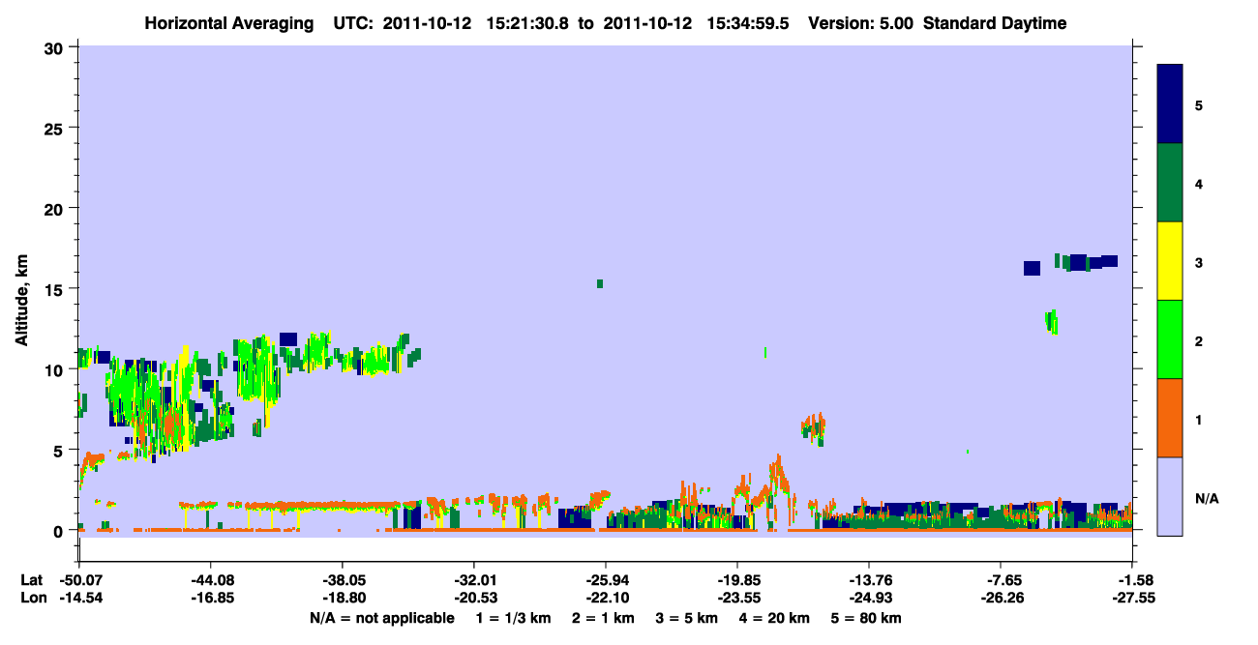Click colorbar label '3'
1258x645 pixels.
pyautogui.click(x=1199, y=262)
